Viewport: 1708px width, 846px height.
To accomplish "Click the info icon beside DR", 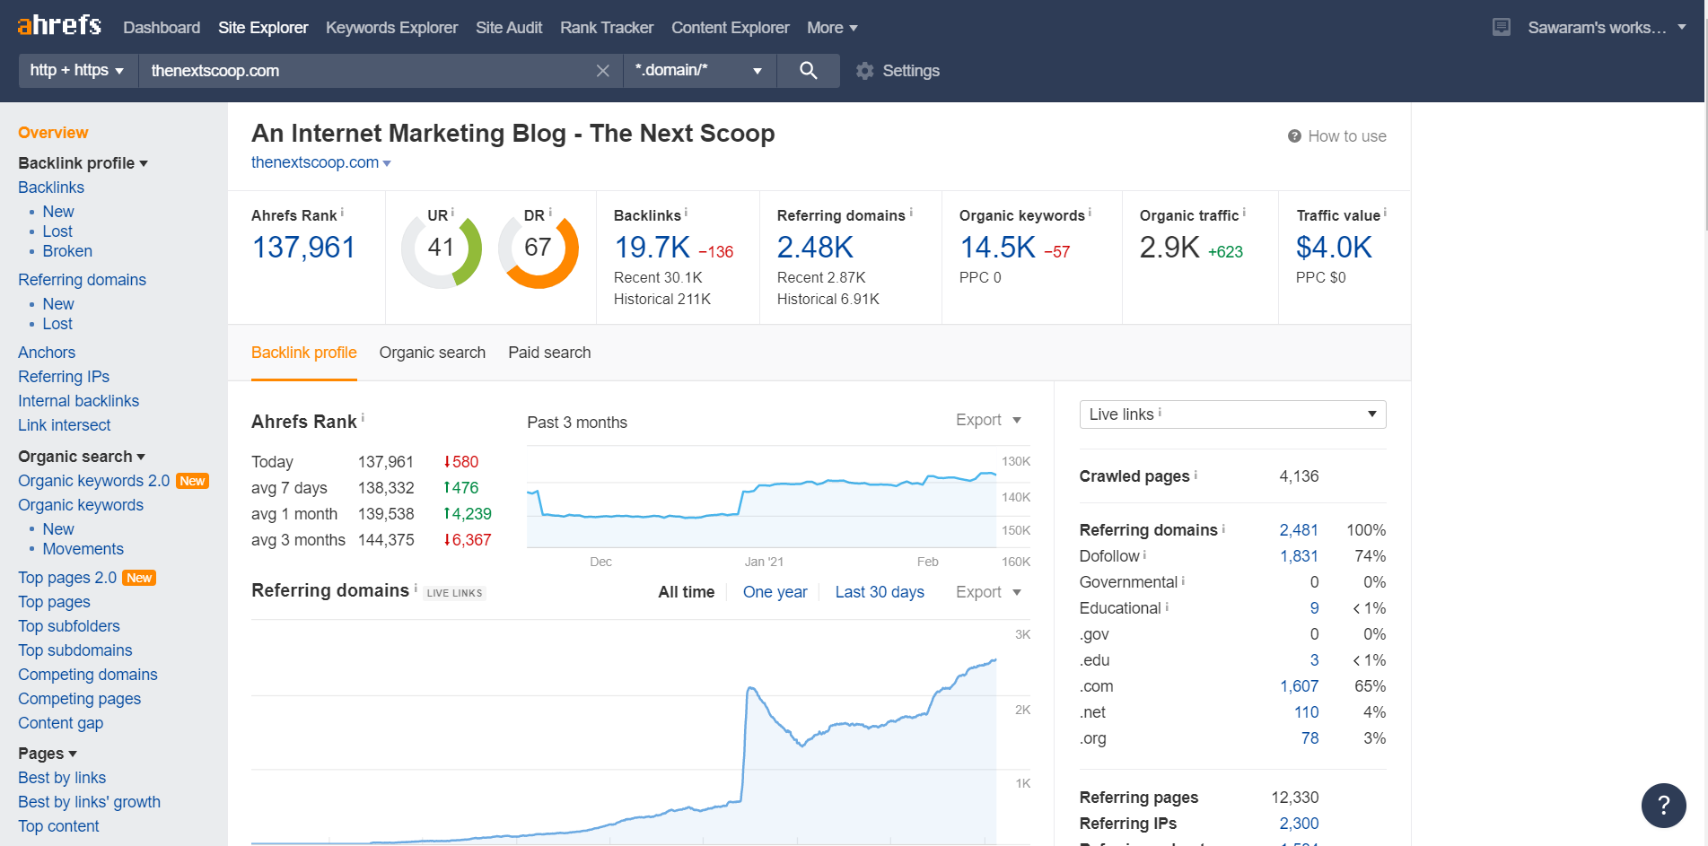I will [550, 213].
